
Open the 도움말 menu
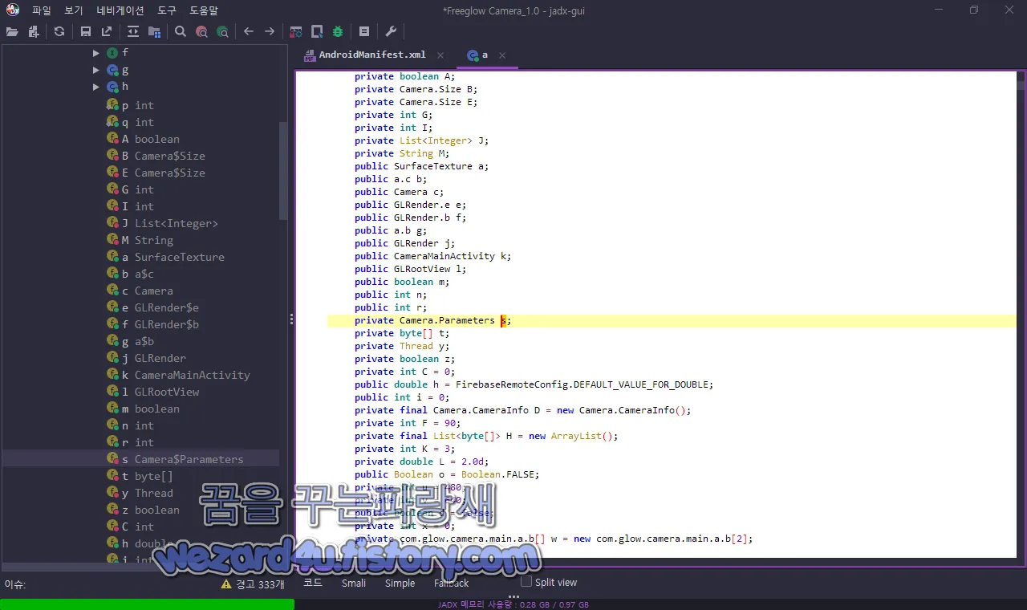tap(204, 10)
